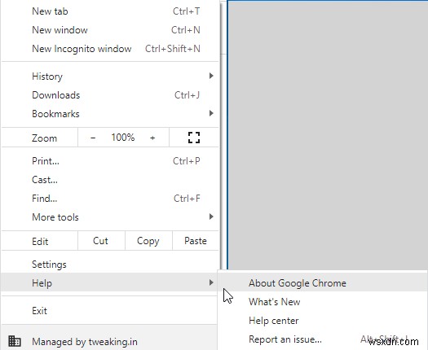Open Downloads from the menu
The image size is (428, 350).
point(110,95)
